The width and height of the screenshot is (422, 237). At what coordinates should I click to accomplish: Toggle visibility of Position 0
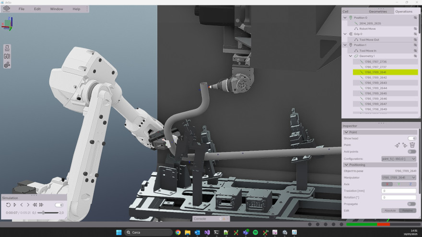click(x=415, y=18)
